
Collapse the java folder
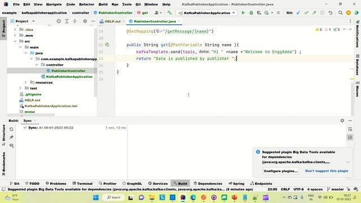click(x=26, y=53)
